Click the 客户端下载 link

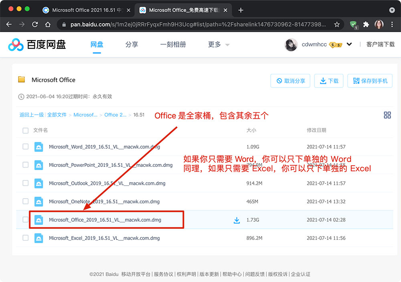tap(380, 45)
